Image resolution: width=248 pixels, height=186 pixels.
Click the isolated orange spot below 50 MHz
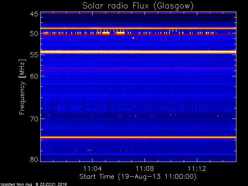[133, 38]
